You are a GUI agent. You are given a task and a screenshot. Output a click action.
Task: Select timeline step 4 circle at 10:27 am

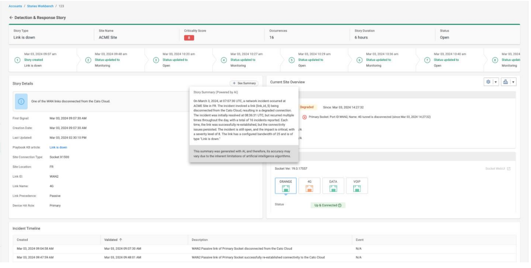(224, 60)
